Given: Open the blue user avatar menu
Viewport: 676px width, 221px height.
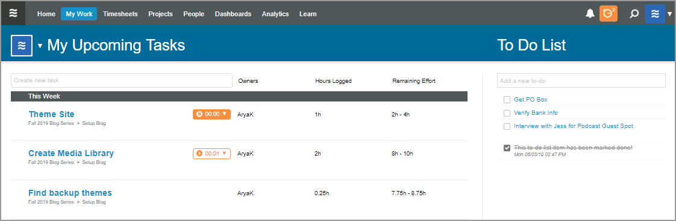Looking at the screenshot, I should 655,14.
